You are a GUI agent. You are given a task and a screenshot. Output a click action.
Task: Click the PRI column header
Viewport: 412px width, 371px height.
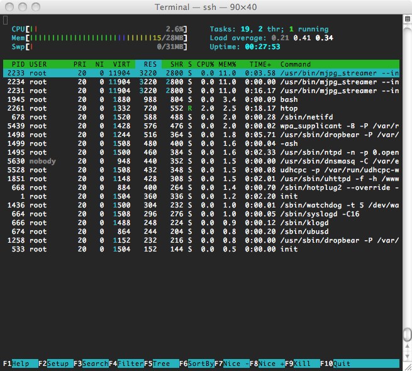(80, 64)
